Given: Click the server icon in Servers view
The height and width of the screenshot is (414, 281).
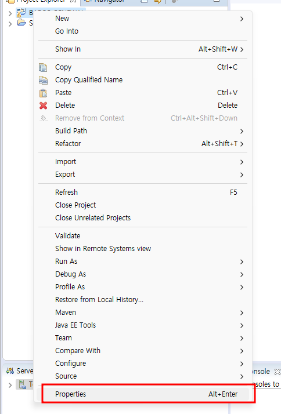Looking at the screenshot, I should [x=22, y=384].
